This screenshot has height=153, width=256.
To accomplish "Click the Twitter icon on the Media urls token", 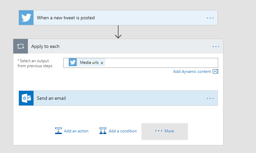I will pyautogui.click(x=73, y=63).
